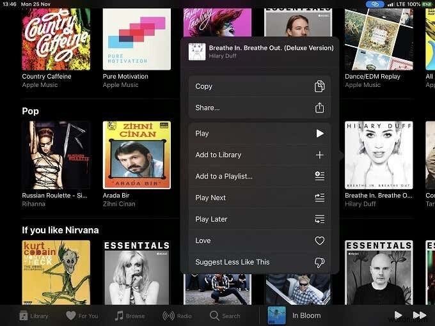
Task: Open bald man Essentials playlist cover
Action: pyautogui.click(x=379, y=273)
